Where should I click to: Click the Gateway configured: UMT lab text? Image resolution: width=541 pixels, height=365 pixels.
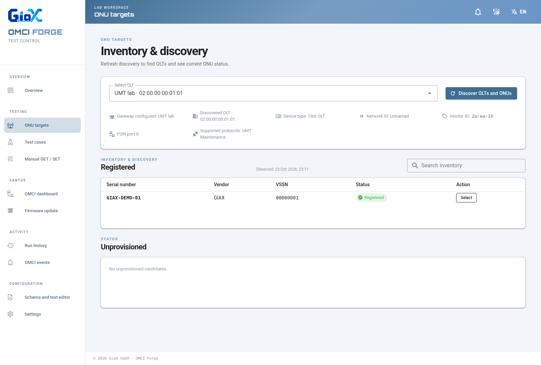[145, 116]
